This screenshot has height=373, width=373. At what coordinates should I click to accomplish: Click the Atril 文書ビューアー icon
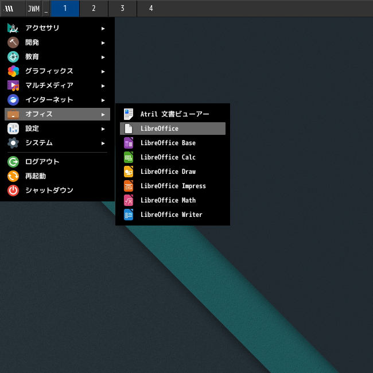pyautogui.click(x=129, y=114)
